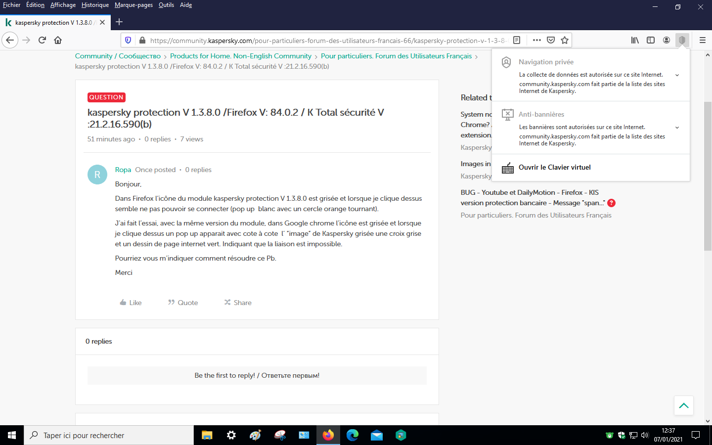712x445 pixels.
Task: Click the Quote button label
Action: point(188,303)
